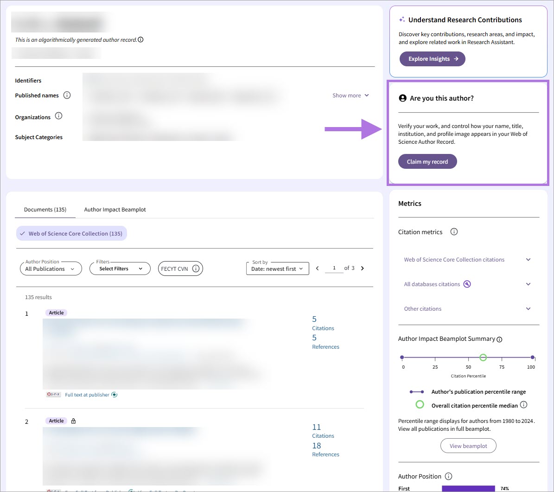Image resolution: width=554 pixels, height=492 pixels.
Task: Open info icon next to Published names
Action: (x=67, y=95)
